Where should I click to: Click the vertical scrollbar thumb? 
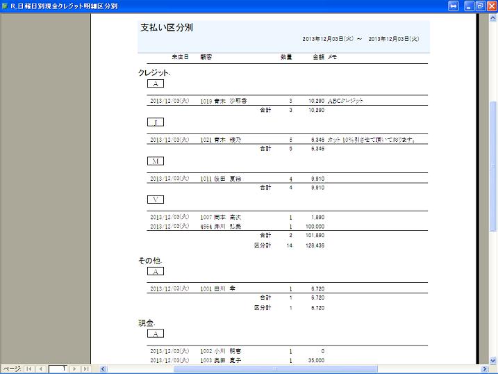coord(493,166)
